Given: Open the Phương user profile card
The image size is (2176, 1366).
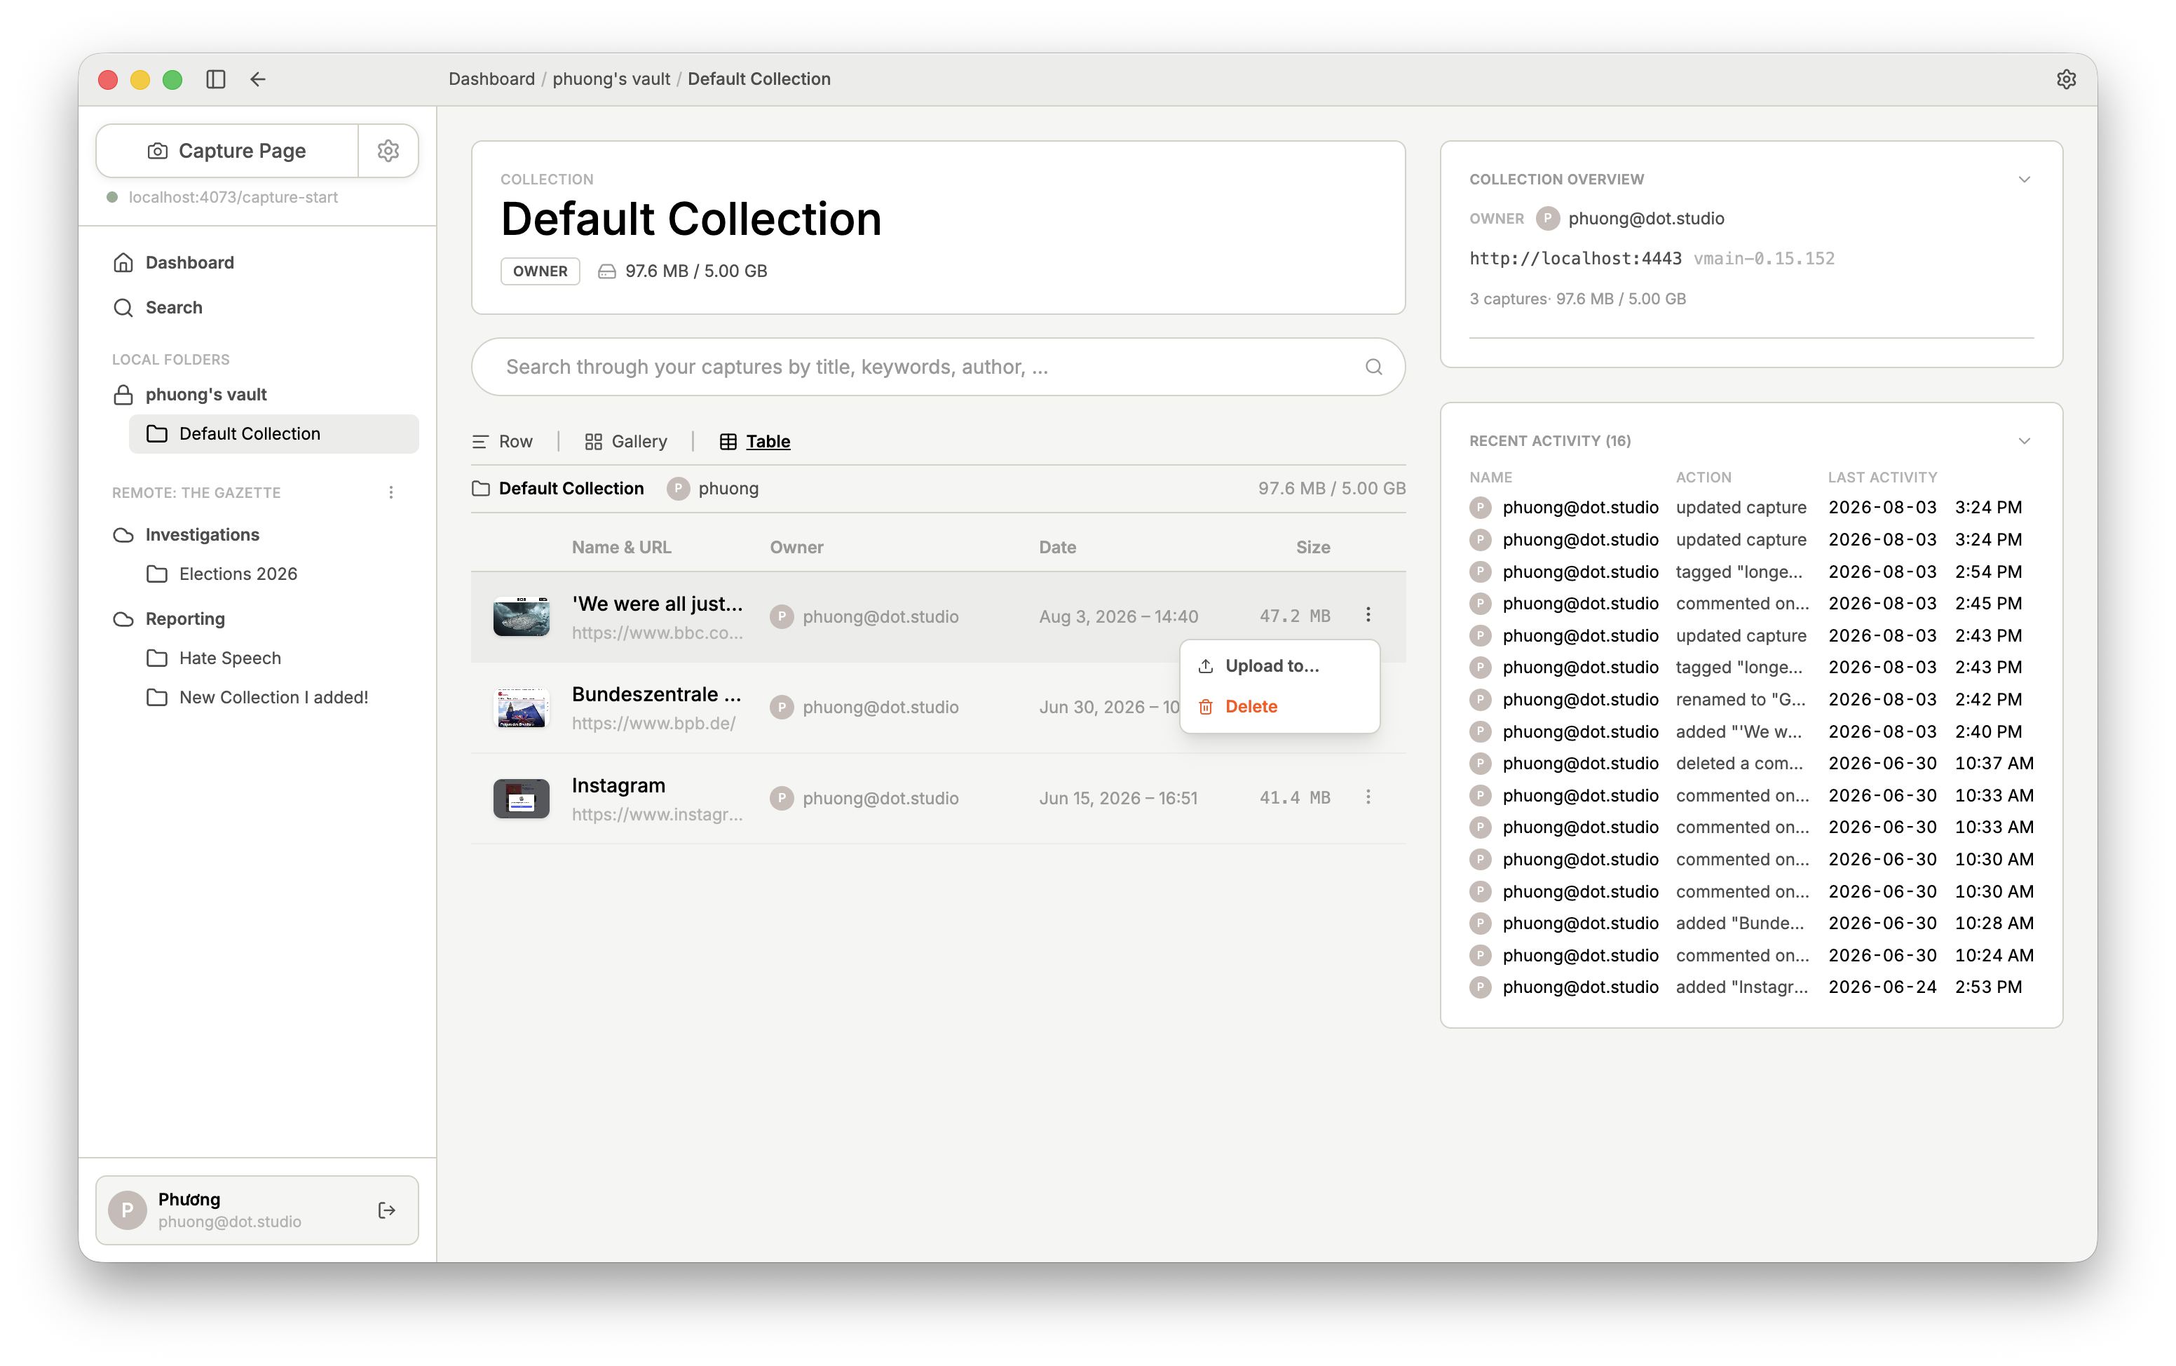Looking at the screenshot, I should tap(257, 1210).
